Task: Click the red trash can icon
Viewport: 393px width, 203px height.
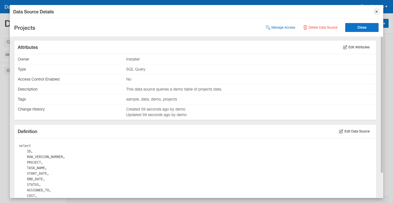Action: (305, 27)
